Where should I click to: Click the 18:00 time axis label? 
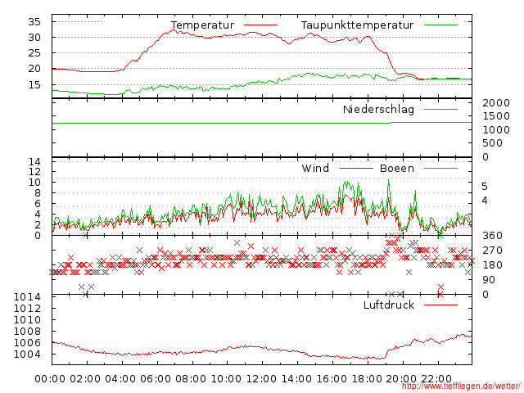(367, 379)
